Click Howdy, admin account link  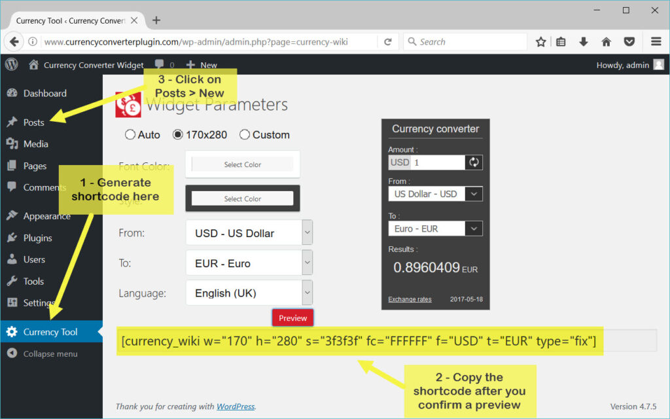click(623, 65)
